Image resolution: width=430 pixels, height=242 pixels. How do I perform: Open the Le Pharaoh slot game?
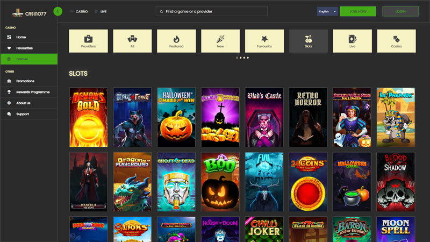(x=396, y=117)
